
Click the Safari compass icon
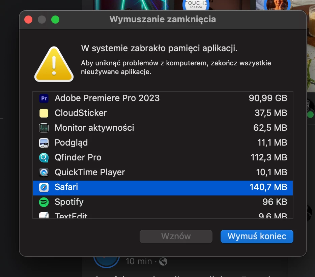pyautogui.click(x=44, y=187)
